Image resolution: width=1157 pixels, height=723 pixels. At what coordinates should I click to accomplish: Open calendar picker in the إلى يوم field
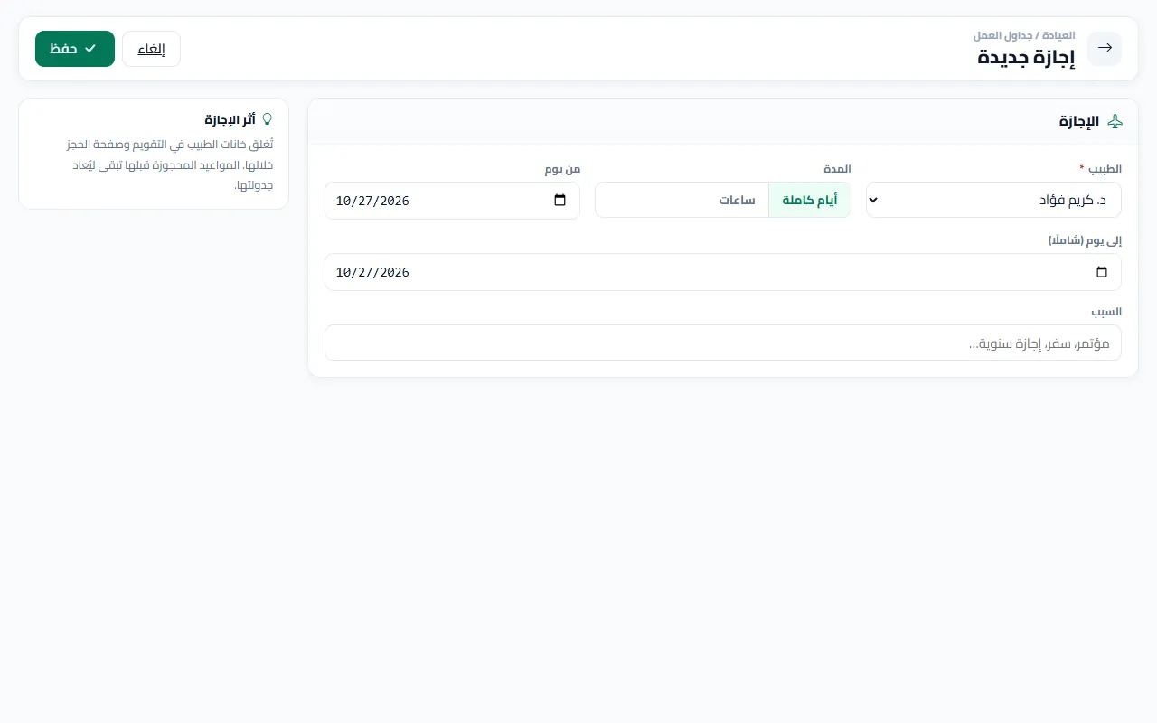(1102, 272)
